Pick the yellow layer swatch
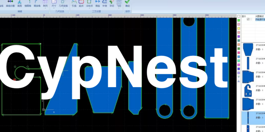The height and width of the screenshot is (132, 265). [238, 28]
